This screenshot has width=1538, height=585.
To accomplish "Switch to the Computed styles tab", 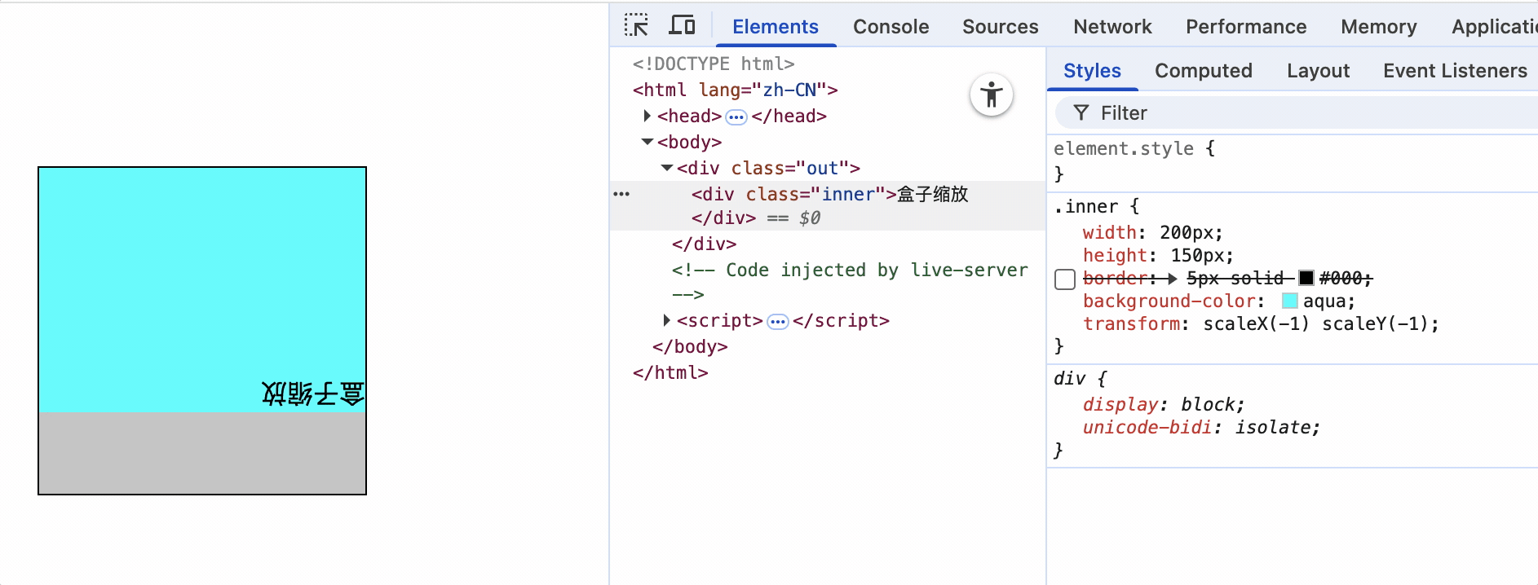I will (1203, 71).
